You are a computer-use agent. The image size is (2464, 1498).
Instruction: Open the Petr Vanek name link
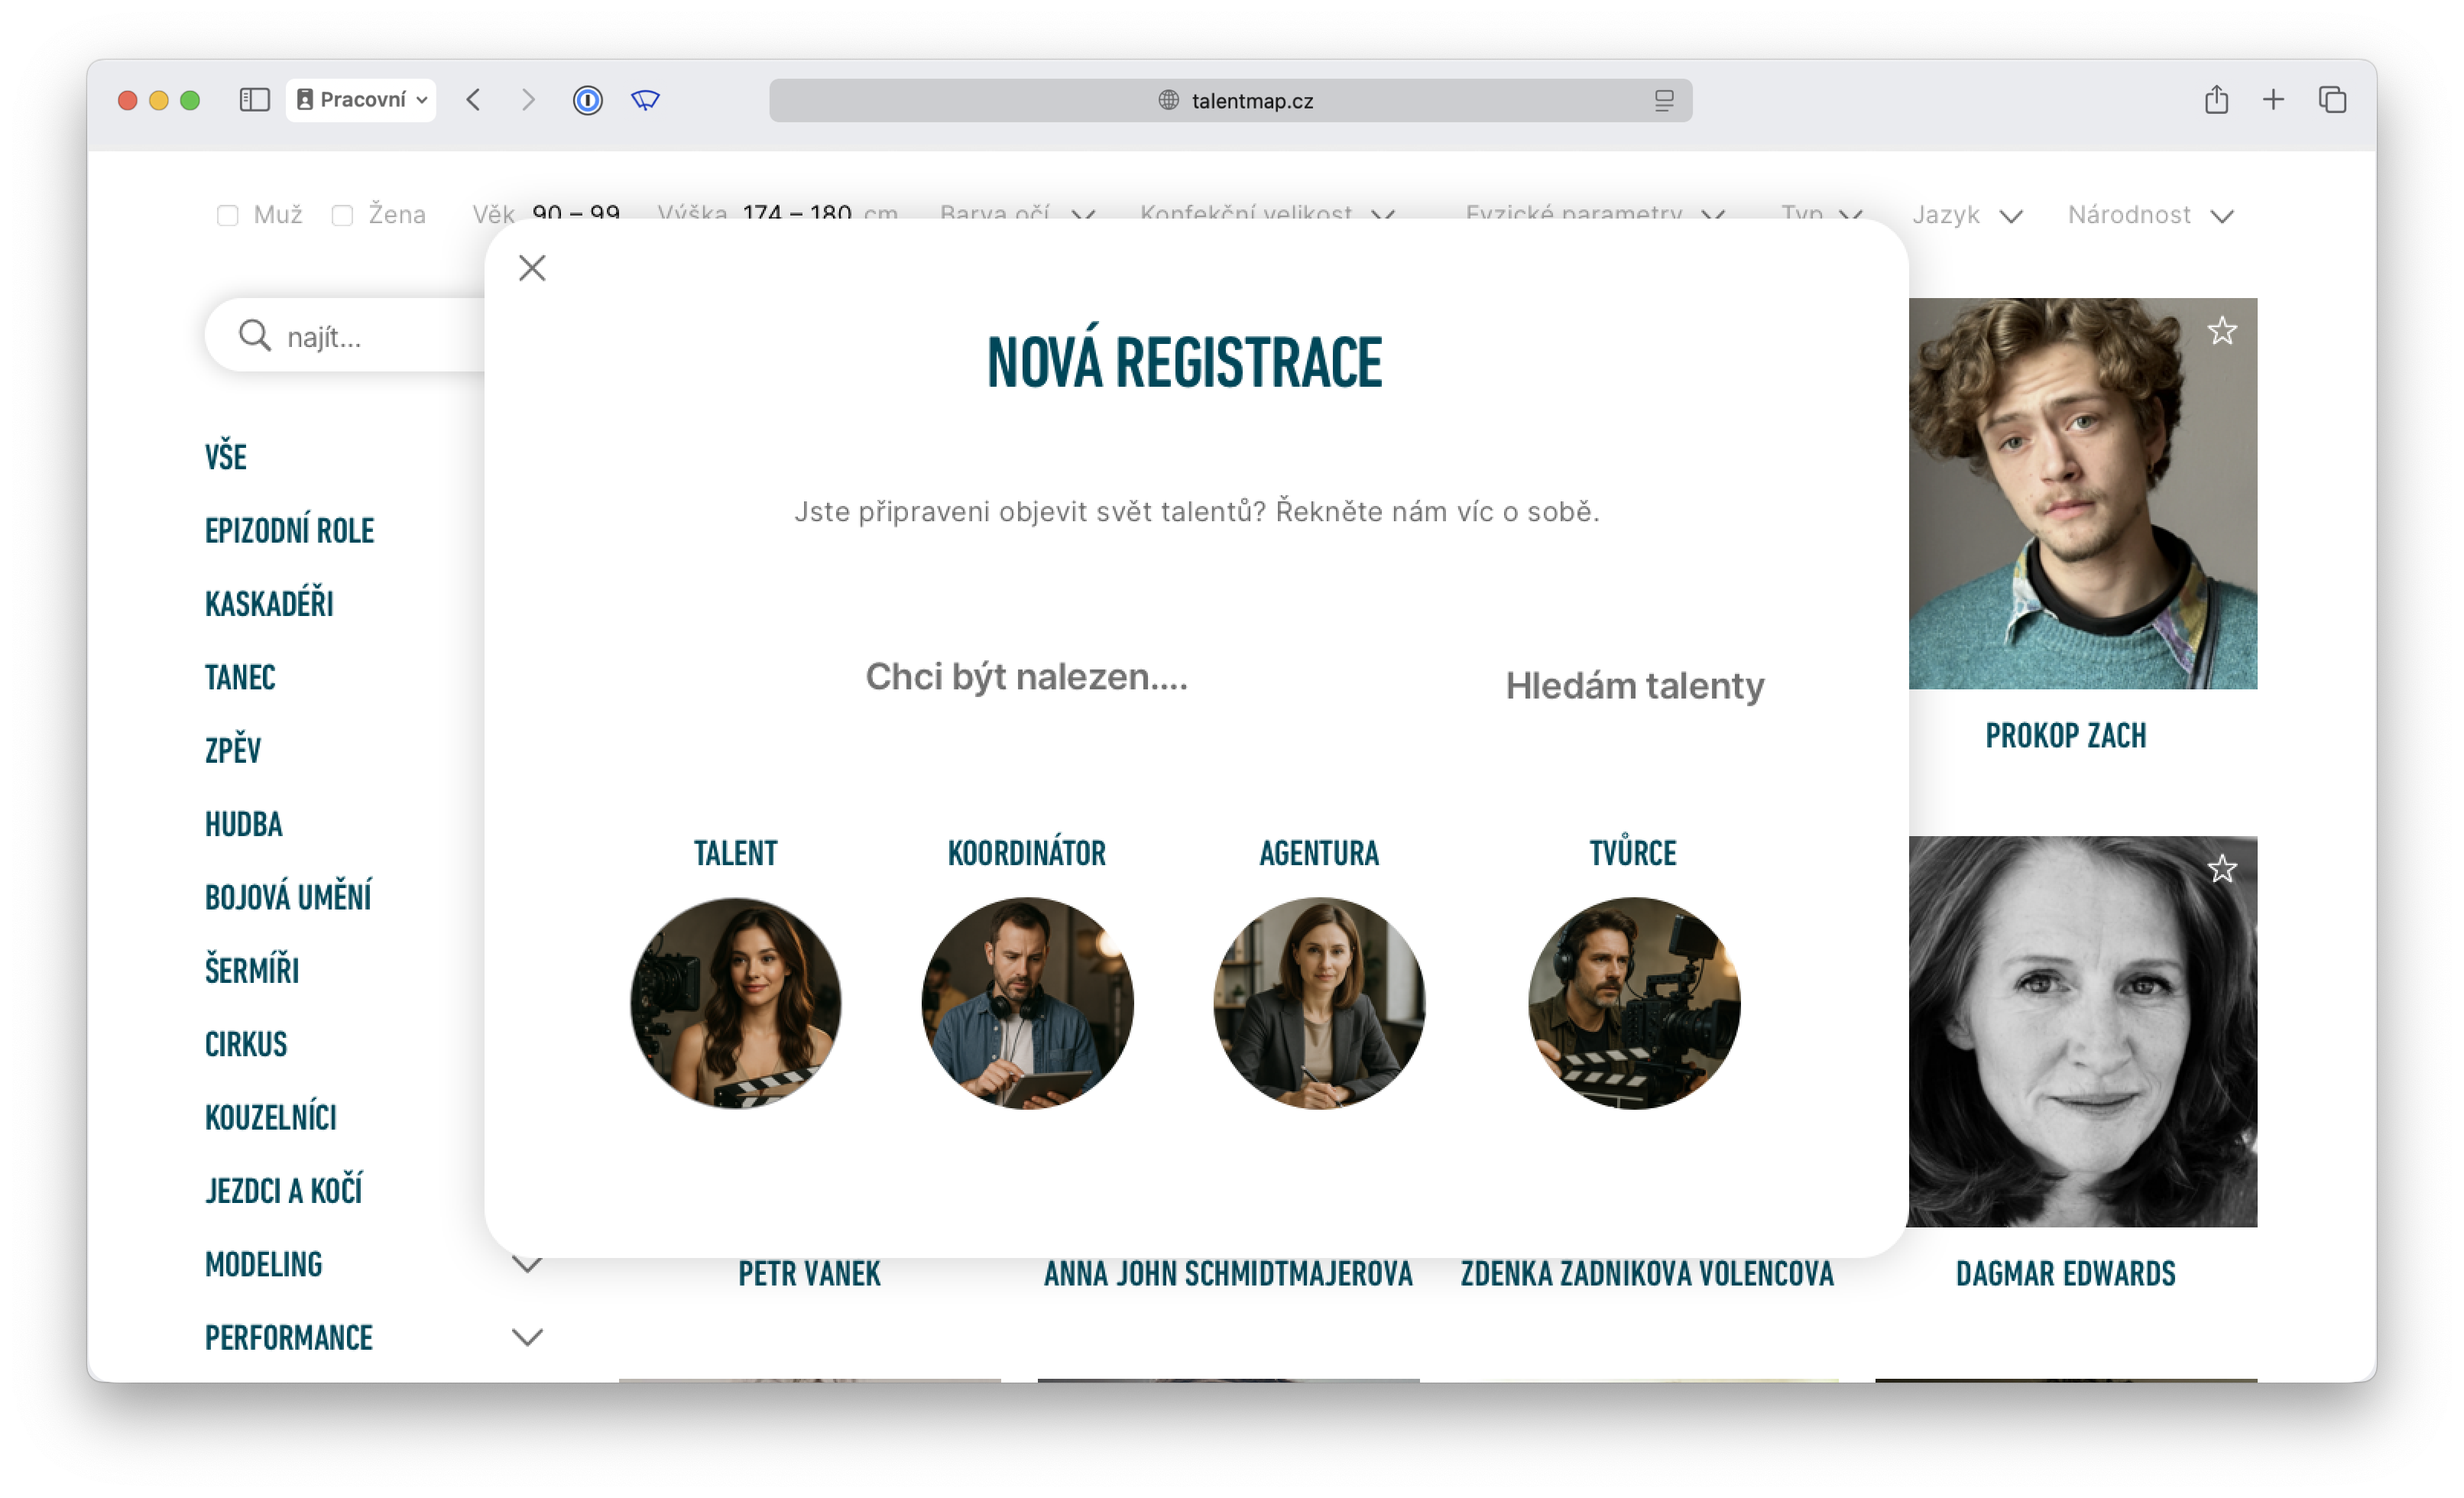click(810, 1274)
